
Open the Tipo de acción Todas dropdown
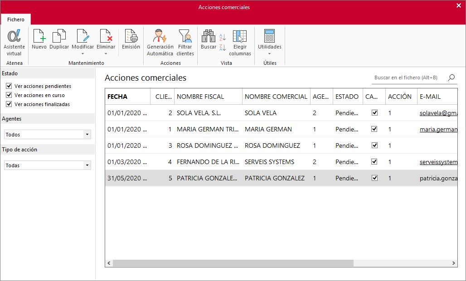click(x=87, y=165)
